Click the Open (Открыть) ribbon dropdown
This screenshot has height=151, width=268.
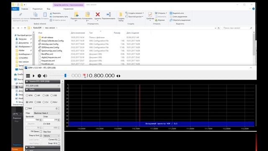point(161,13)
